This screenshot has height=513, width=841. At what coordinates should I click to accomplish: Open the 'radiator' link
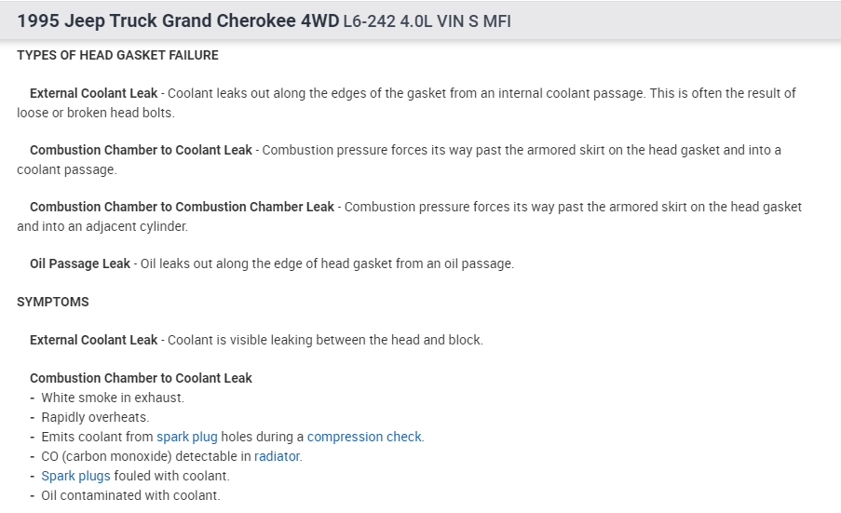pyautogui.click(x=278, y=456)
